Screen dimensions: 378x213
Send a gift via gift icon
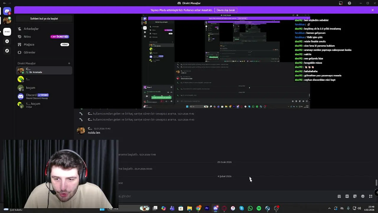click(339, 196)
